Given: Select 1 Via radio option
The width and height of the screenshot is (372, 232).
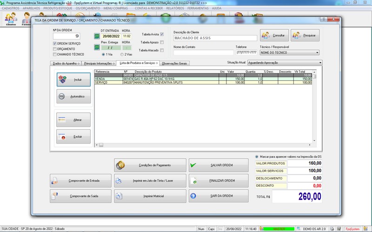Looking at the screenshot, I should point(103,54).
